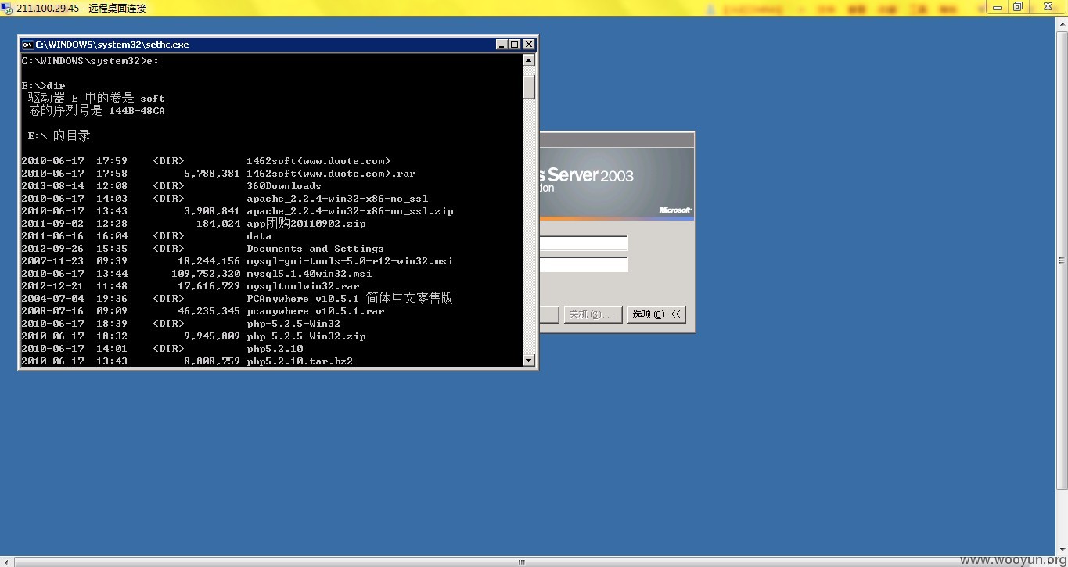Click the horizontal scrollbar left arrow
The width and height of the screenshot is (1068, 567).
6,562
